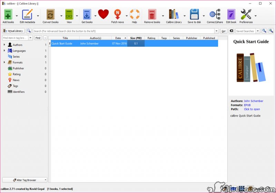Click the Find item in tag browser field
The image size is (276, 193).
click(x=15, y=38)
